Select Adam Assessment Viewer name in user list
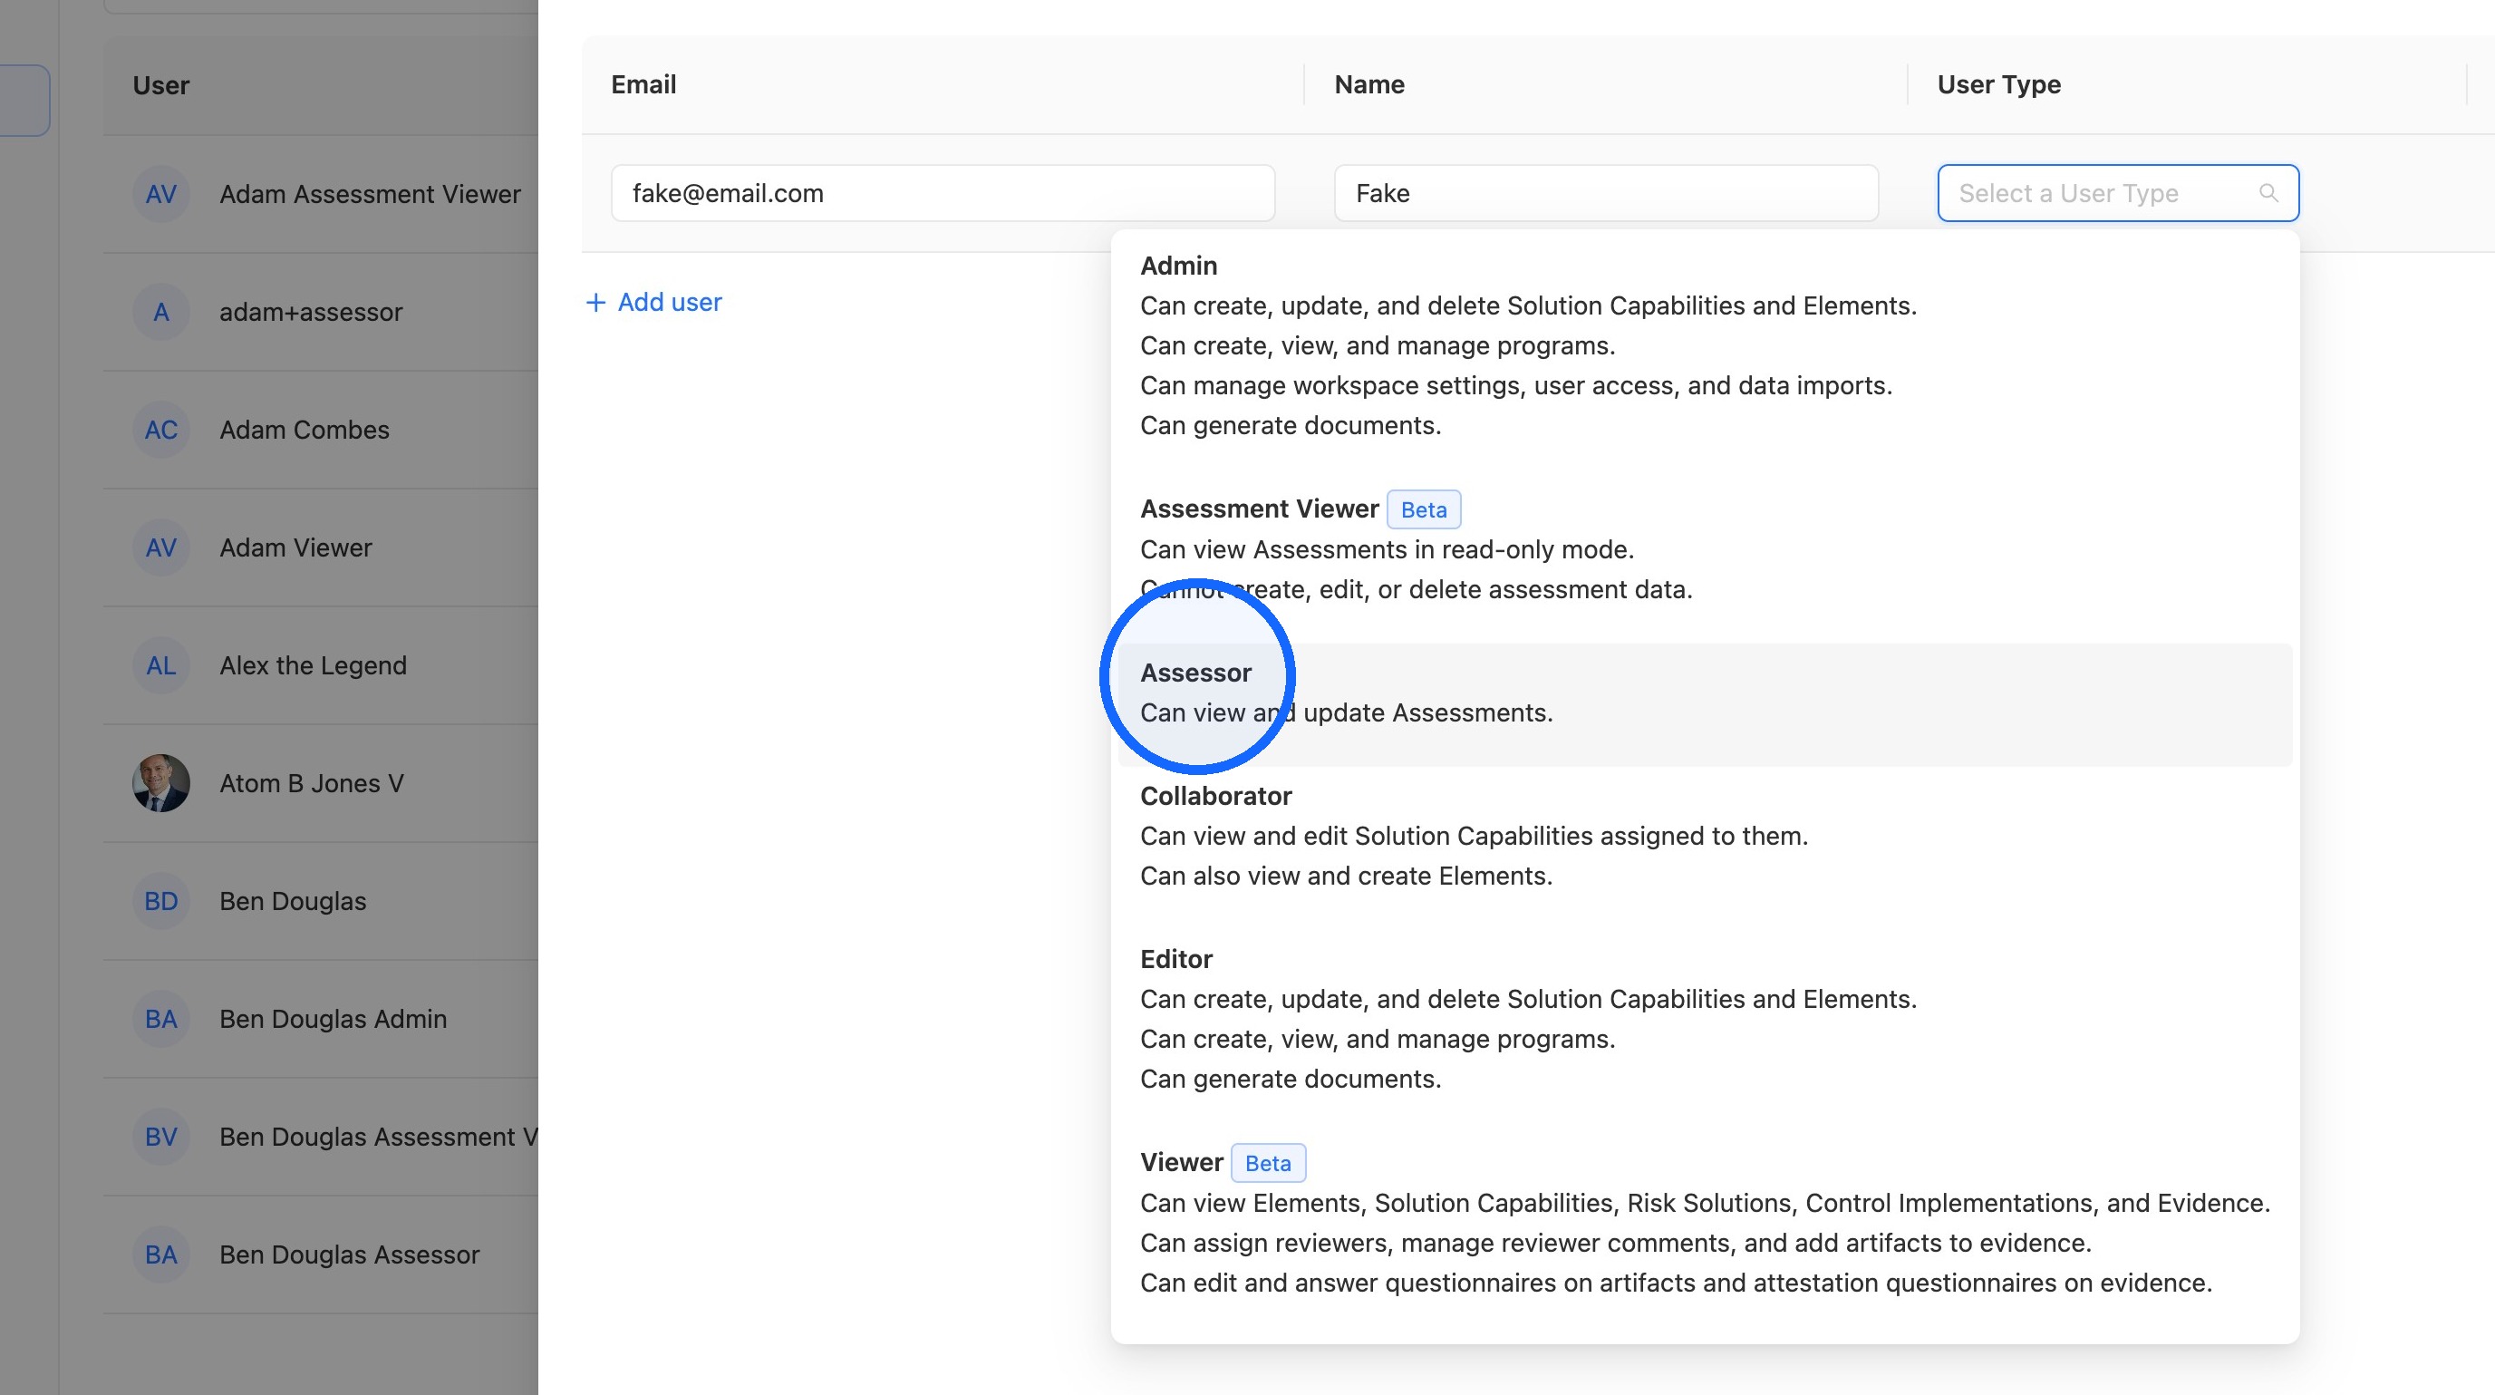 370,194
